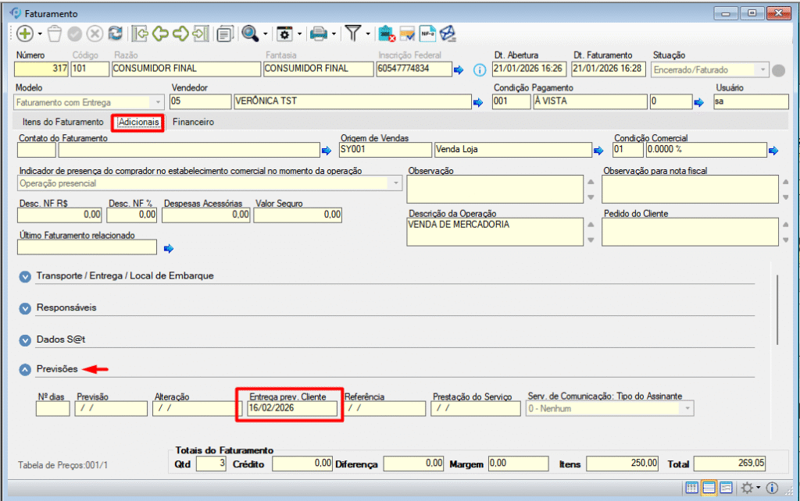The image size is (800, 501).
Task: Click the green add new record icon
Action: click(24, 34)
